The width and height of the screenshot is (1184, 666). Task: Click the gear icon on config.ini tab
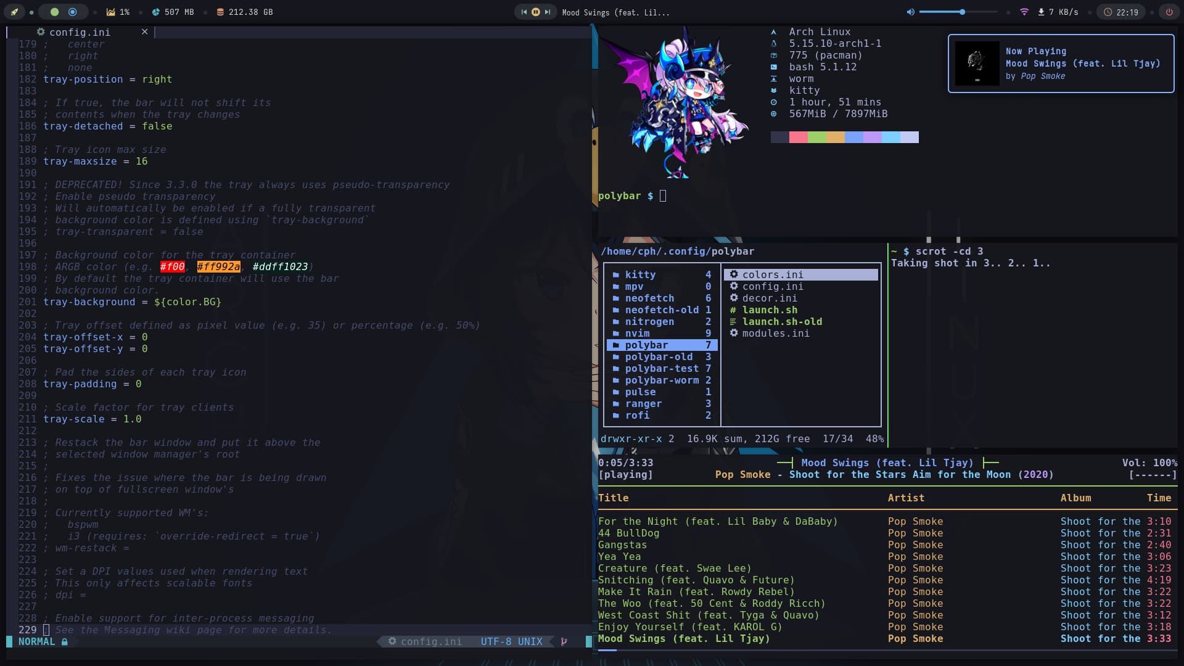click(41, 31)
